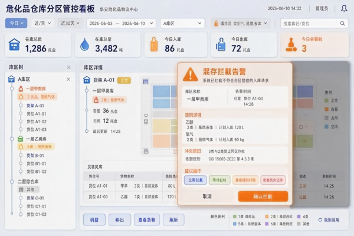
Task: Click 取消 in alert dialog
Action: [207, 196]
